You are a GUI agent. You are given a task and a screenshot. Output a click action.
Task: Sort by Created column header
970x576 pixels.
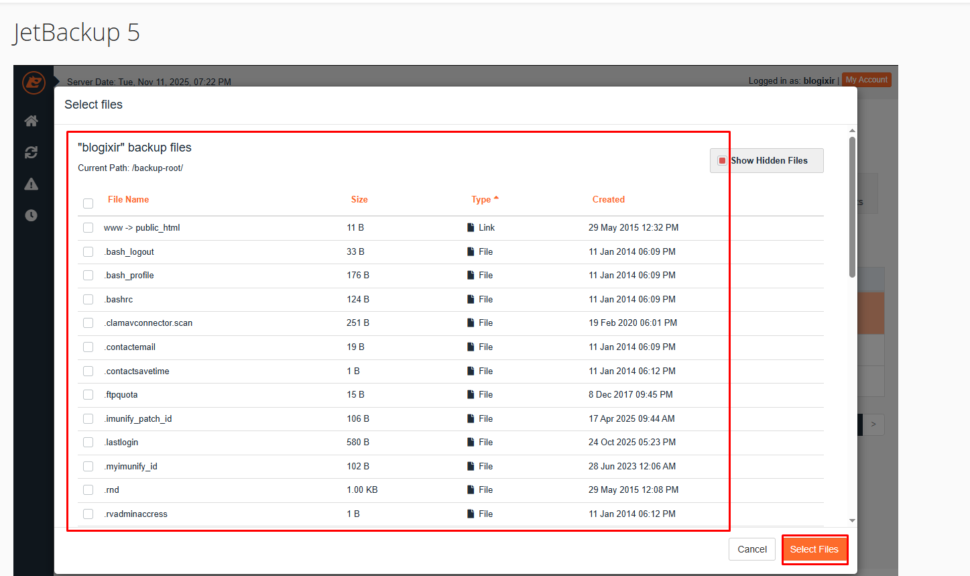pos(608,199)
